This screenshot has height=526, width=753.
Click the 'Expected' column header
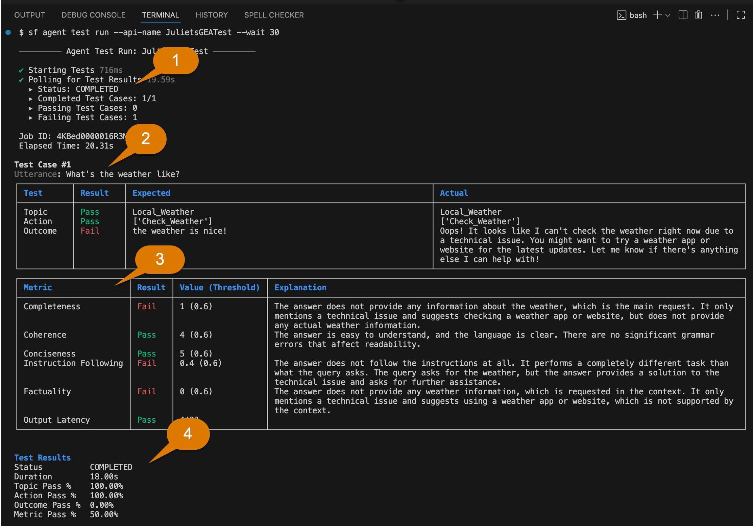click(x=151, y=193)
